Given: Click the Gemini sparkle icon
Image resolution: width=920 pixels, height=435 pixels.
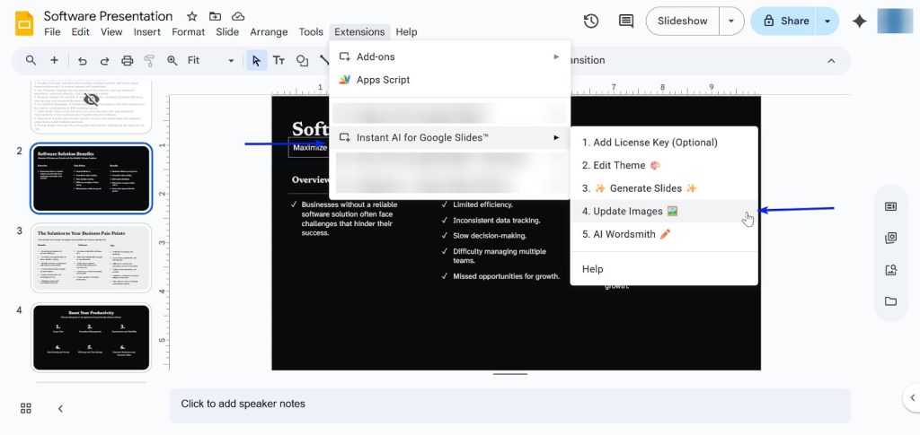Looking at the screenshot, I should (x=859, y=21).
